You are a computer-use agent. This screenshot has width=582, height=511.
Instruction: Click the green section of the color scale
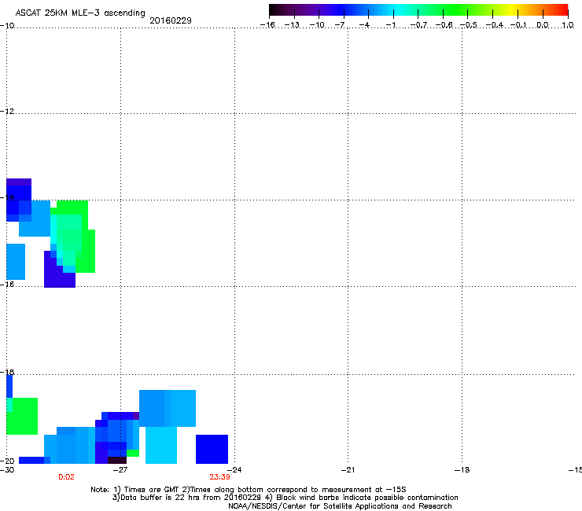click(x=455, y=9)
